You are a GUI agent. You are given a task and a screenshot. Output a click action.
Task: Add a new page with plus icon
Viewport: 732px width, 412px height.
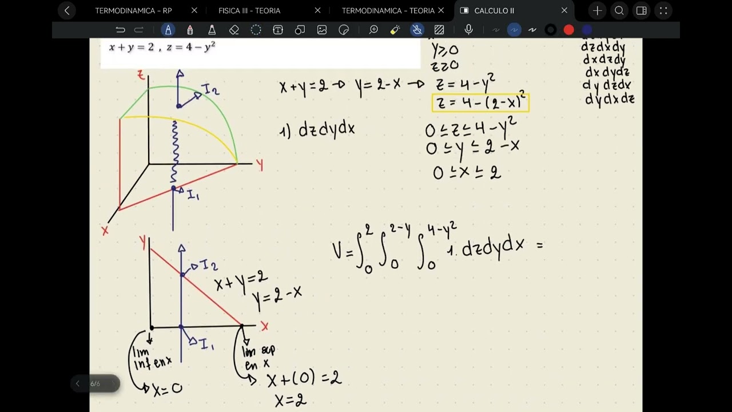coord(598,10)
